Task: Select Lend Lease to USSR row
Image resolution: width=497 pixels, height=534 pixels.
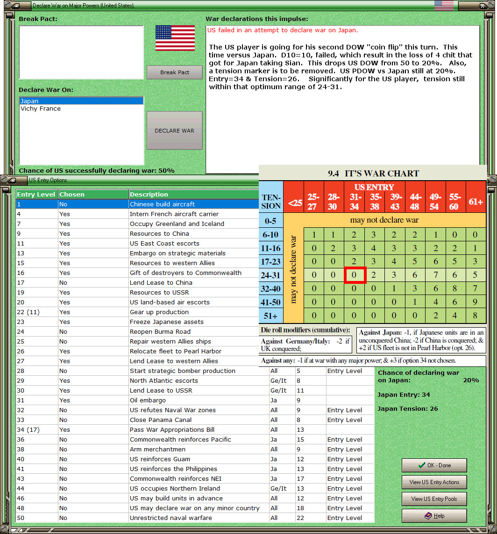Action: pos(195,390)
